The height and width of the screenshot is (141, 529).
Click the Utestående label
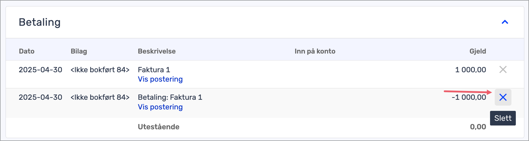point(158,127)
